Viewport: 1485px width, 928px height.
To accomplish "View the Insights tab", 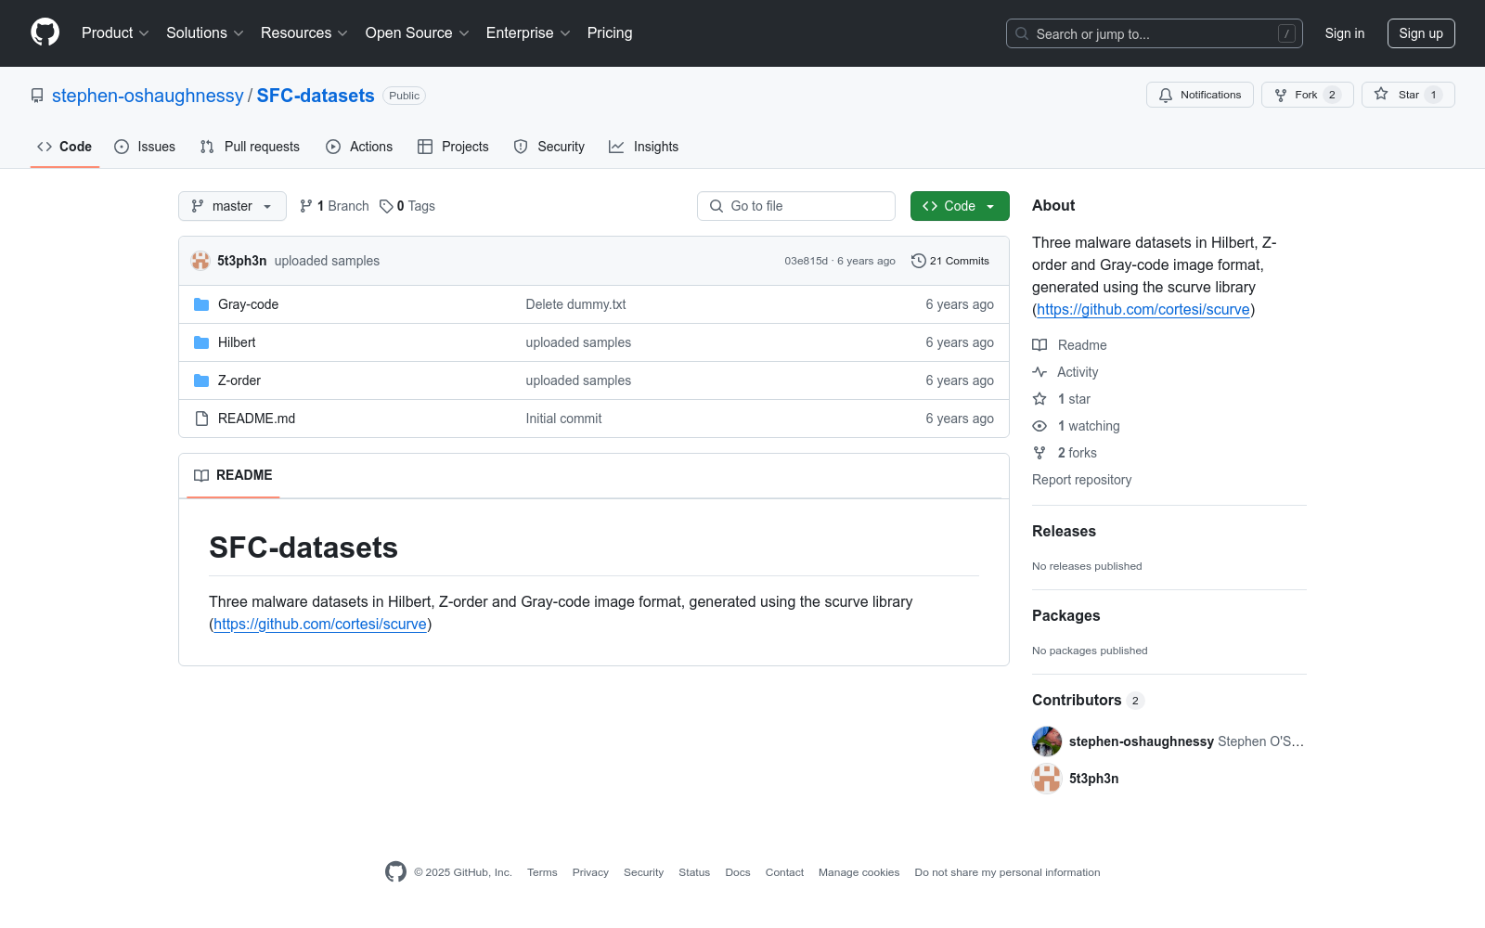I will 644,147.
